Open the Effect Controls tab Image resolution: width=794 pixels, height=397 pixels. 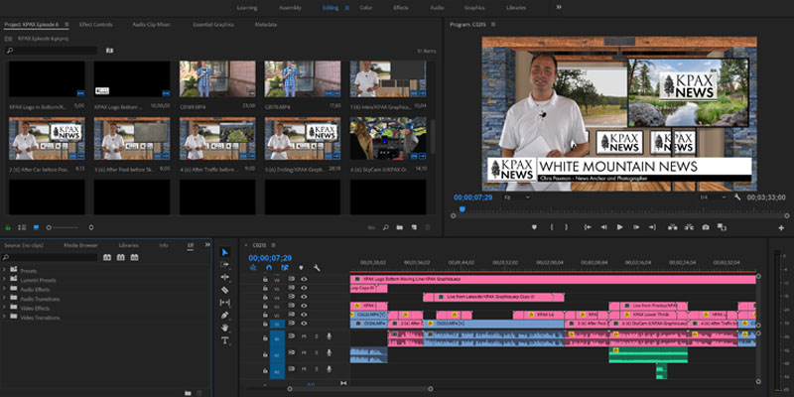pyautogui.click(x=96, y=24)
